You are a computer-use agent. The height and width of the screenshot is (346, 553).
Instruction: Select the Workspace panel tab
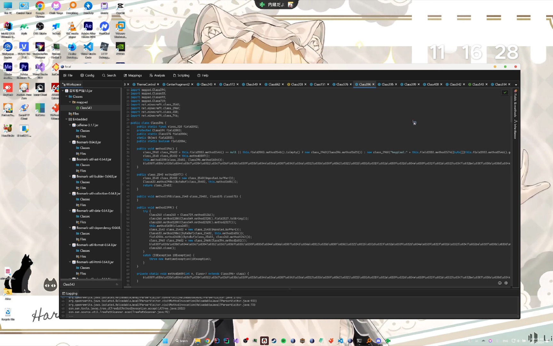[x=72, y=84]
